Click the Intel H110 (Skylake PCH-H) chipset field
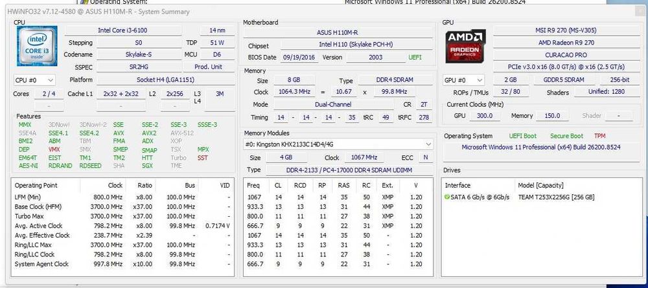Viewport: 648px width, 288px height. (x=356, y=45)
